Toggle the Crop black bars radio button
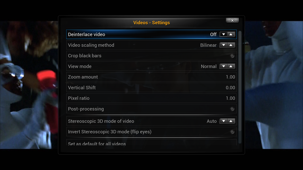303x170 pixels. 232,56
